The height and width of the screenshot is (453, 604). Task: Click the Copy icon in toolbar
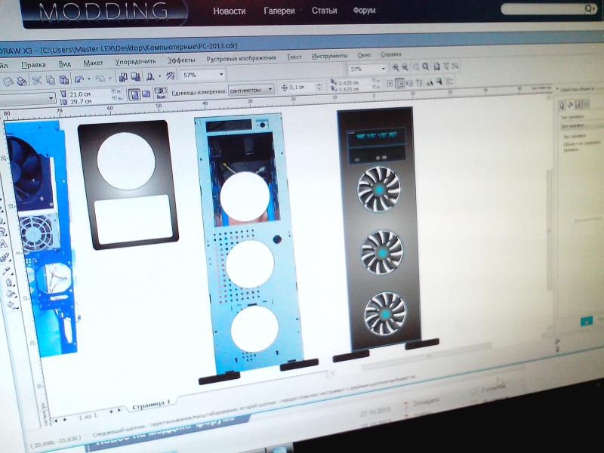click(51, 80)
